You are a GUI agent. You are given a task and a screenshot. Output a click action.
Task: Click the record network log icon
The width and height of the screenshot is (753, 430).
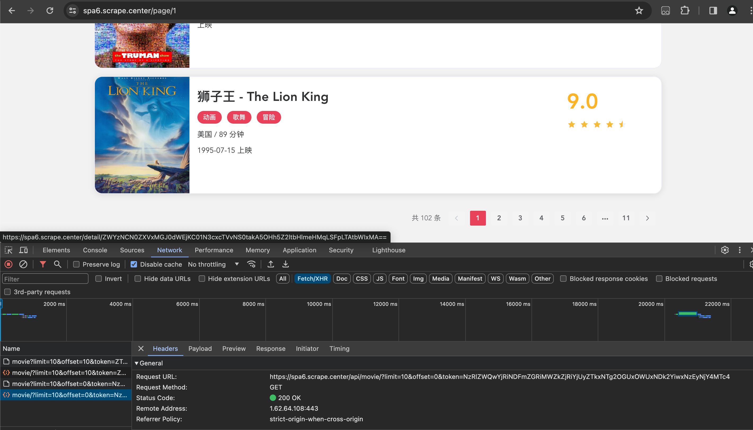8,264
